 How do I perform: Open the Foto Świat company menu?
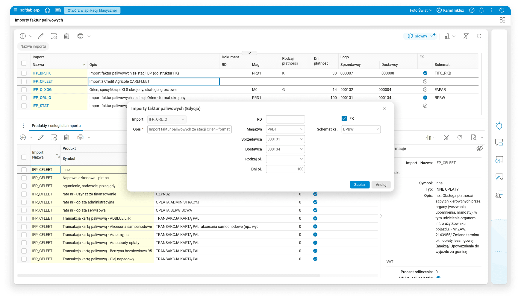pos(421,10)
